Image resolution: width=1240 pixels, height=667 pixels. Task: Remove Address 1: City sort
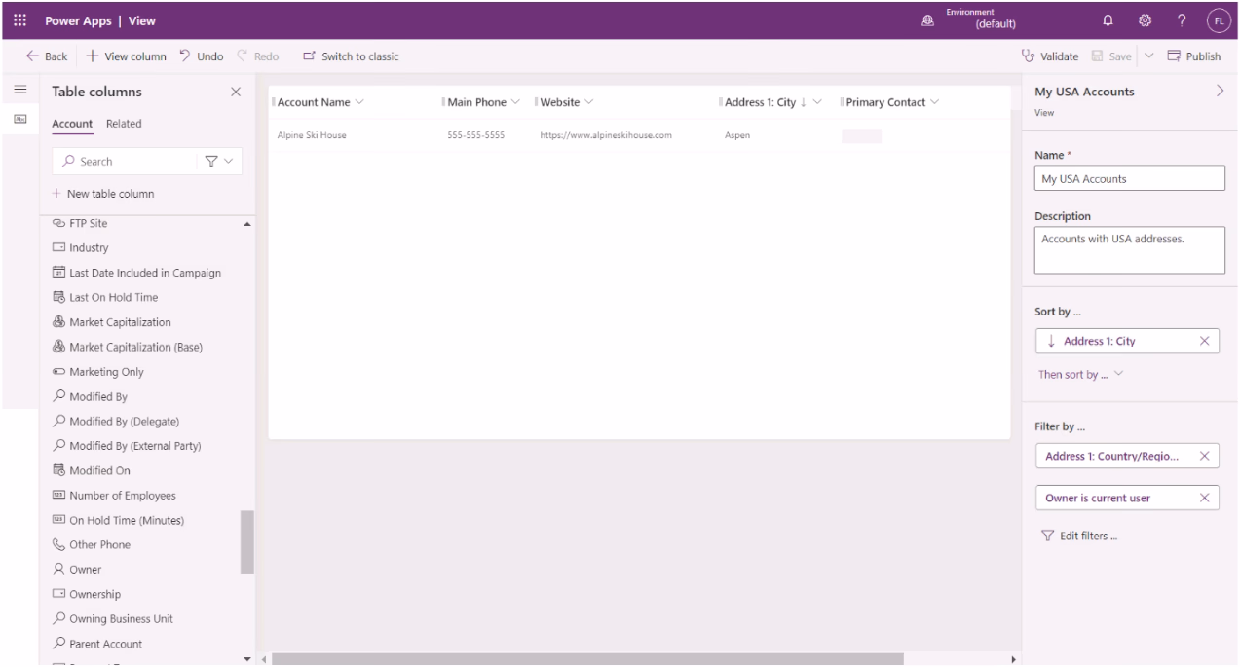(1205, 341)
